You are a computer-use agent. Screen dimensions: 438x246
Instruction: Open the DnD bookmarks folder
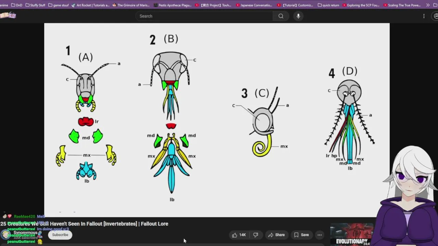[17, 5]
